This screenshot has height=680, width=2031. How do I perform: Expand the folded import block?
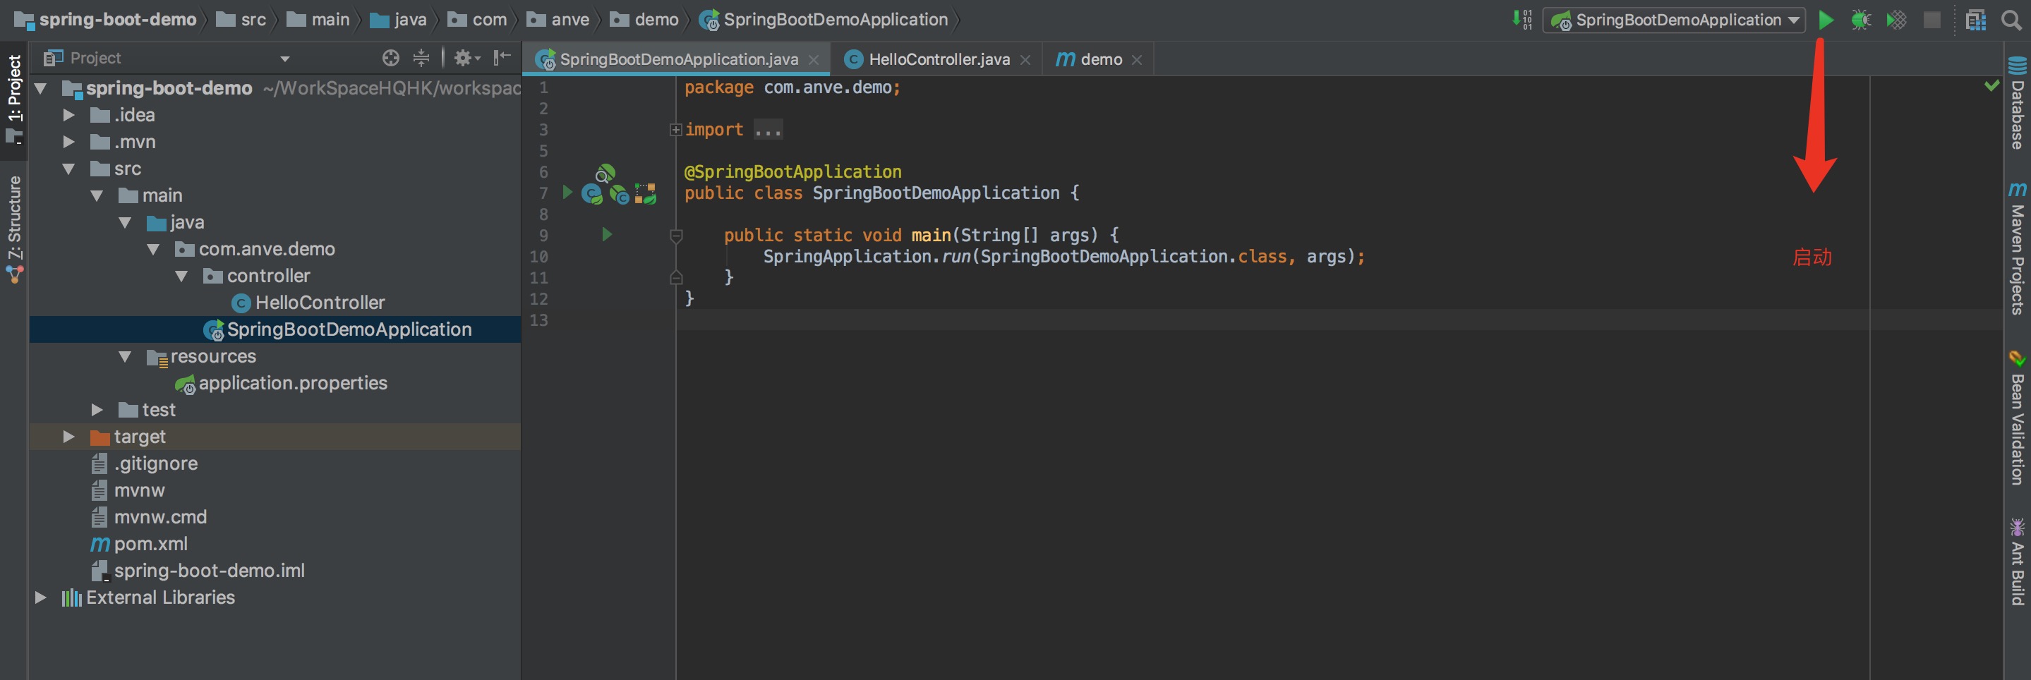point(675,130)
